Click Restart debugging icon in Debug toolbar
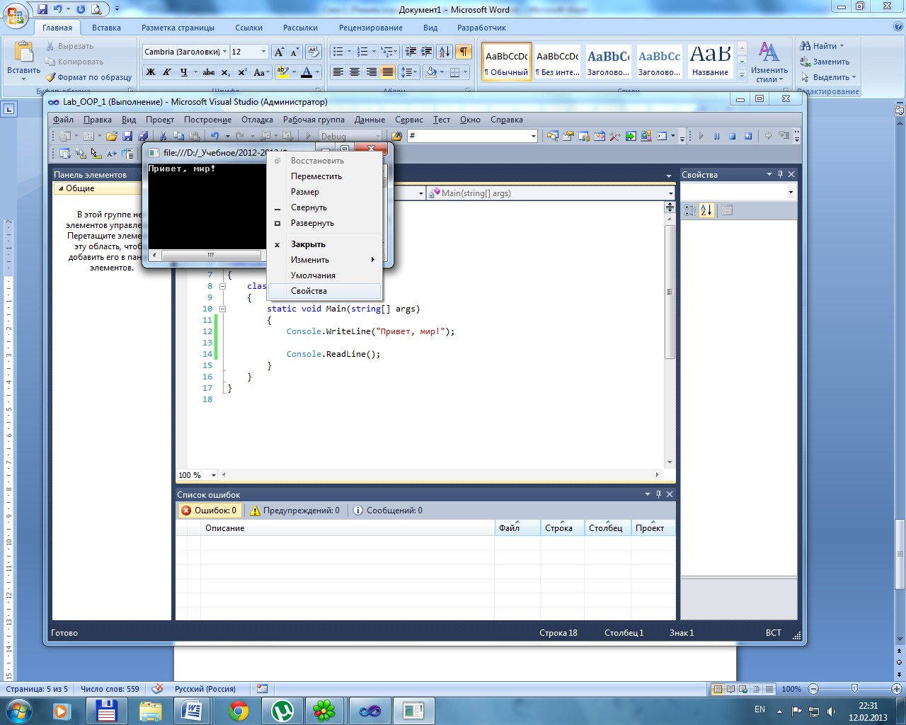 [747, 136]
